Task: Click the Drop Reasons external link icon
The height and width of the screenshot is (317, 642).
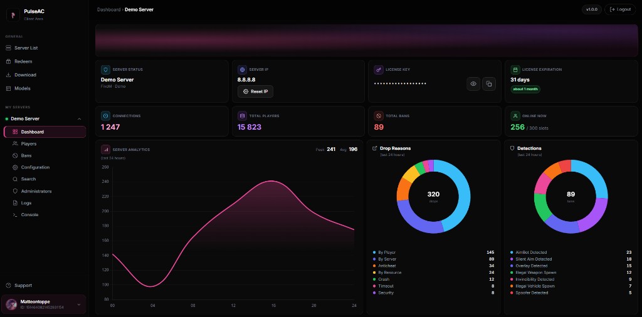Action: click(375, 148)
